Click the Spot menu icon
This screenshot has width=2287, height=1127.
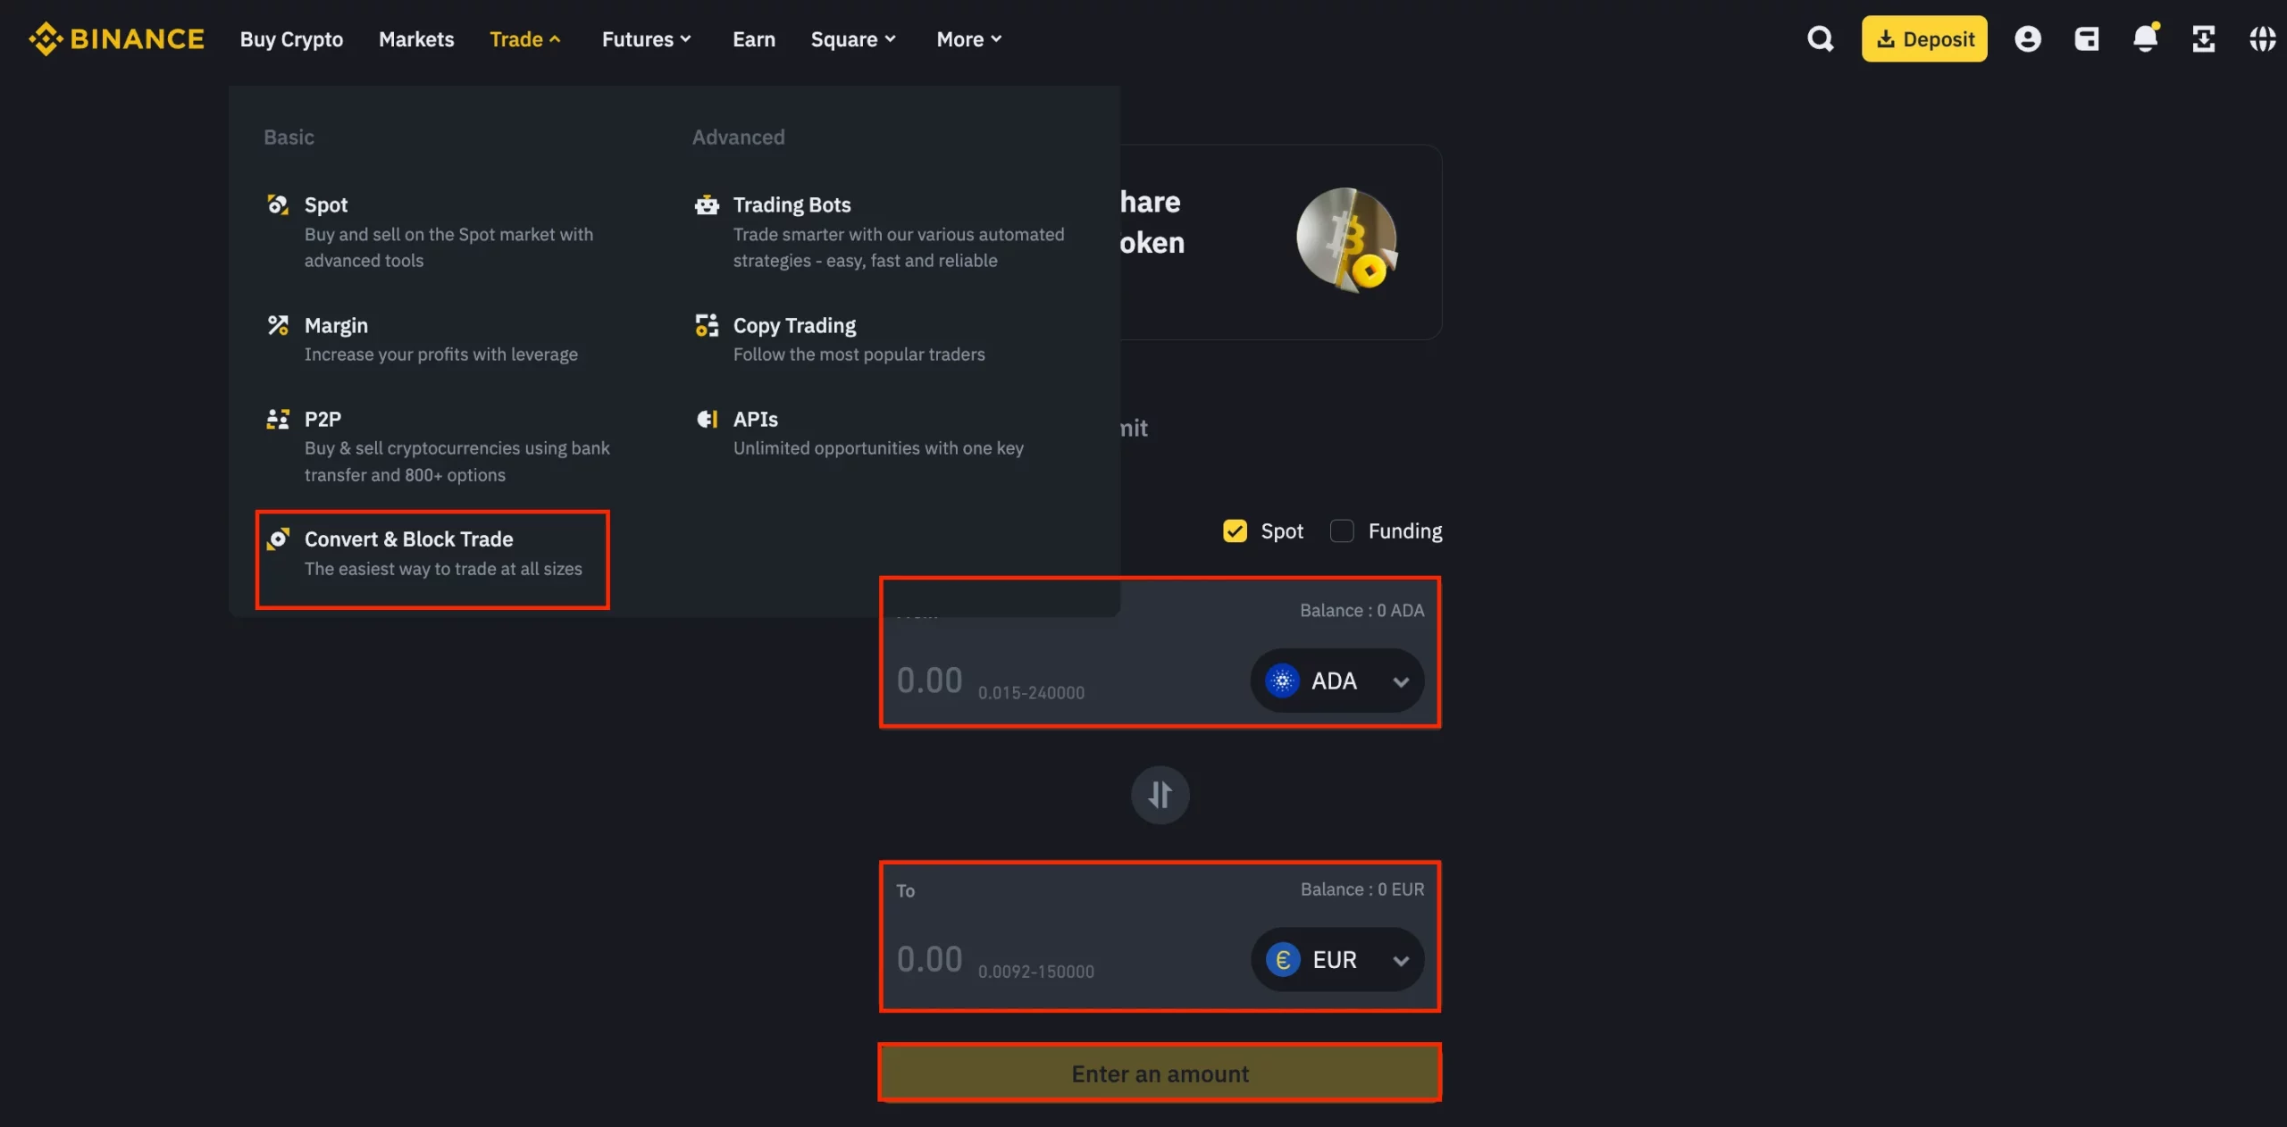278,205
